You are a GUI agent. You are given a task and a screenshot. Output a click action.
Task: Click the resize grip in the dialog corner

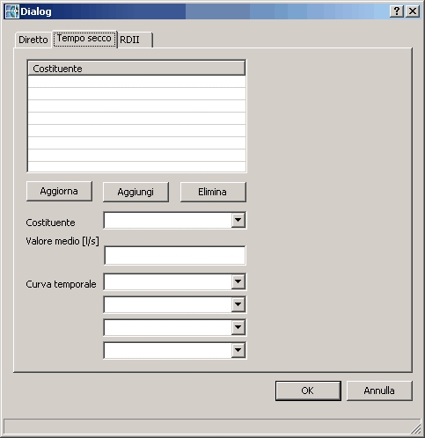coord(416,429)
